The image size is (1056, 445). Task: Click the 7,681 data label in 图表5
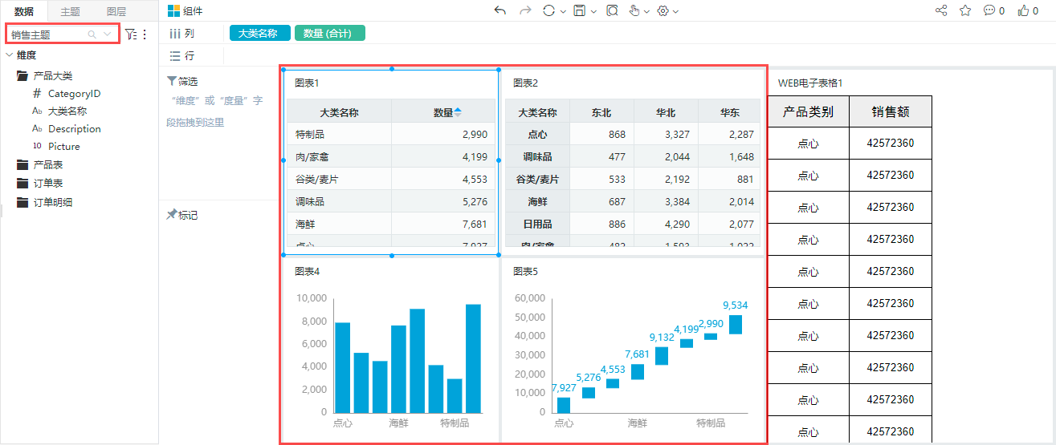click(637, 354)
